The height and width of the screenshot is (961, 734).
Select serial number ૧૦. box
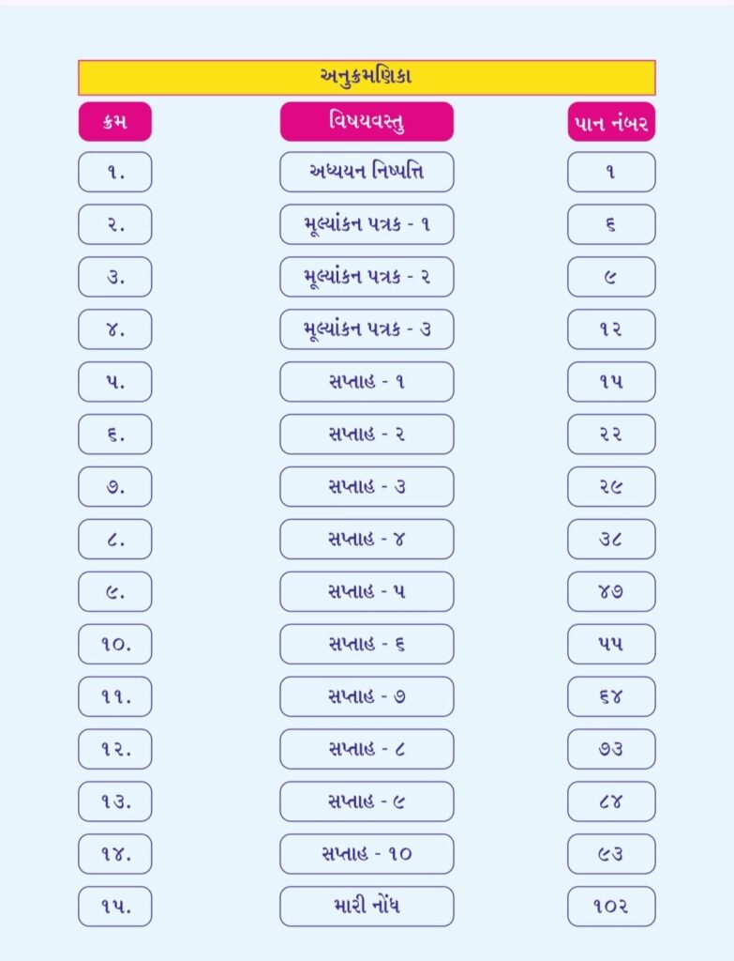click(114, 644)
